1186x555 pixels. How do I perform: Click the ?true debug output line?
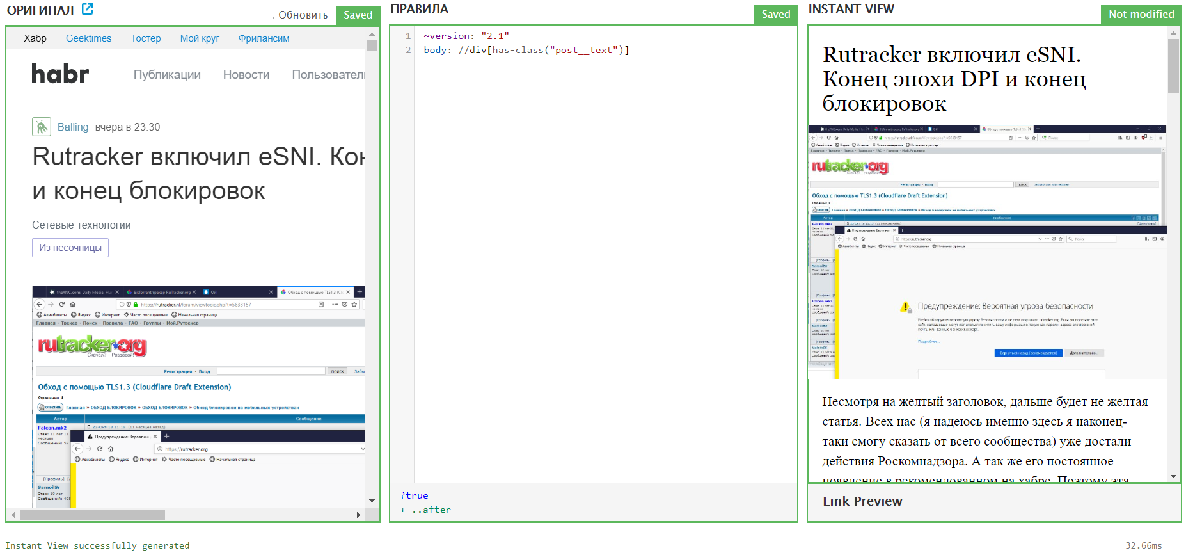click(415, 495)
